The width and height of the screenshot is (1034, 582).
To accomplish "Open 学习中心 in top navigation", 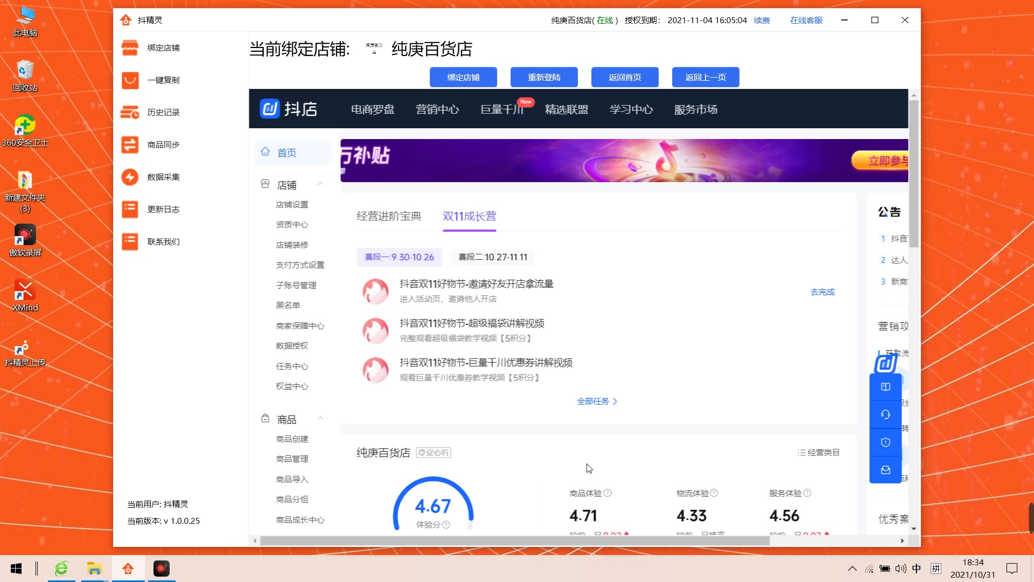I will click(631, 109).
